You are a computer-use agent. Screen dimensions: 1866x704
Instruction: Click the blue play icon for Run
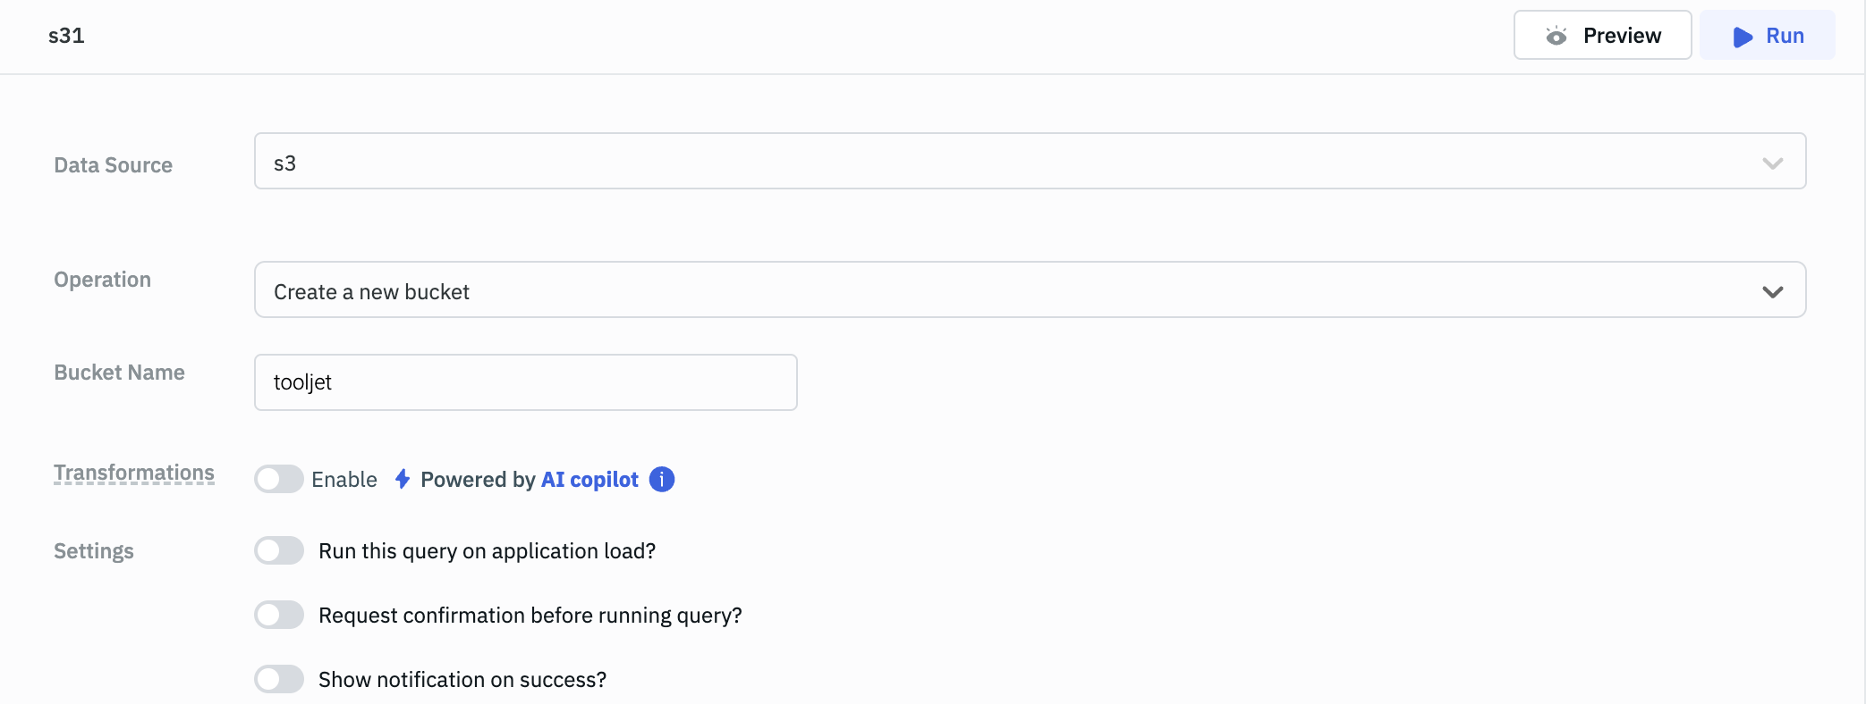click(1742, 37)
